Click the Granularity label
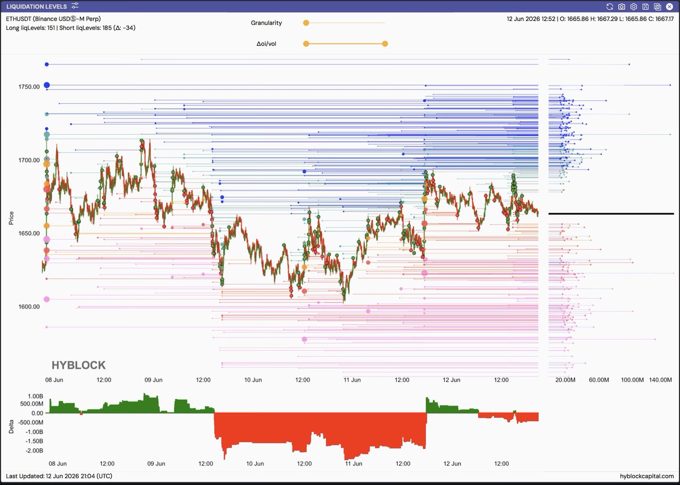Screen dimensions: 680x485 (266, 23)
